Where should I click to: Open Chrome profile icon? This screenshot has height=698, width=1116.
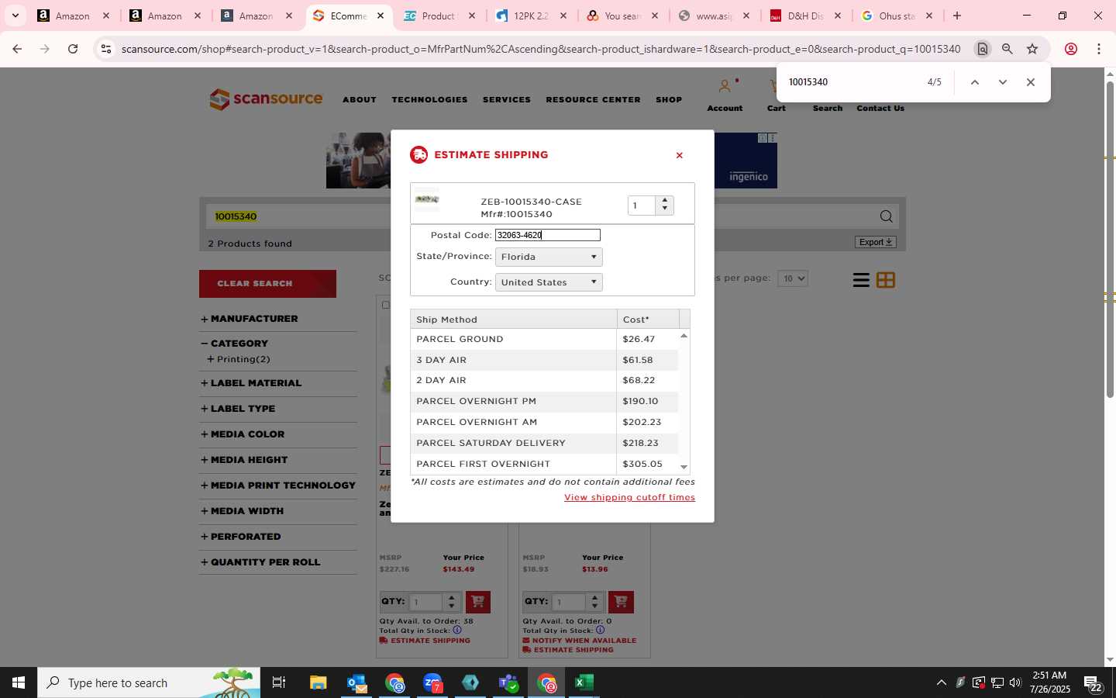(x=1071, y=49)
